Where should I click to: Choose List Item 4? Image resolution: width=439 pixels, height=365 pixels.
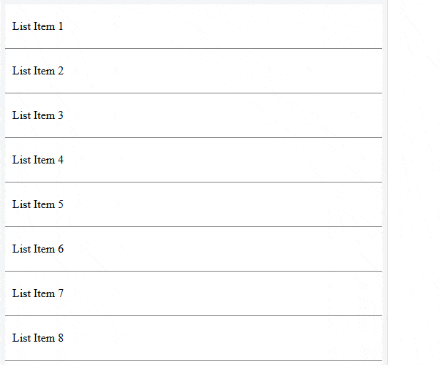click(193, 160)
